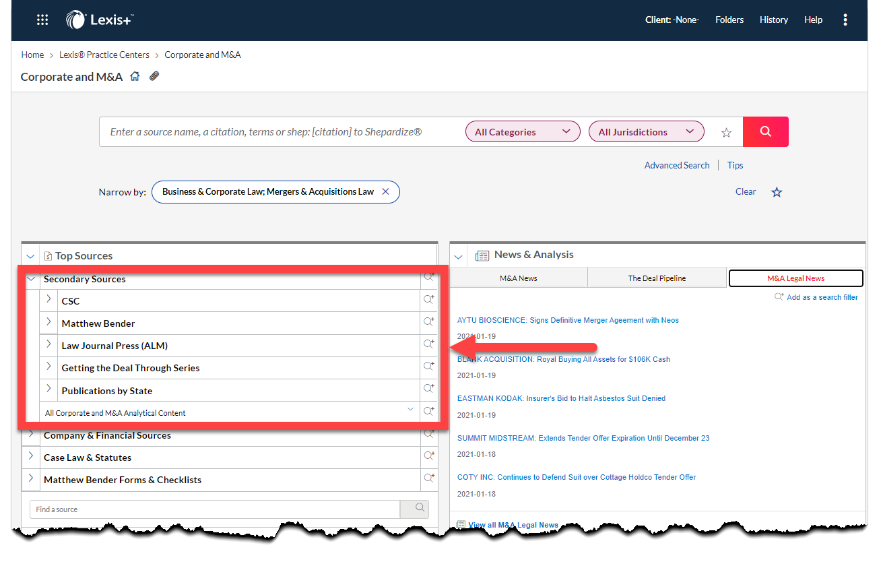This screenshot has width=881, height=566.
Task: Click the star icon inside the search bar
Action: [726, 133]
